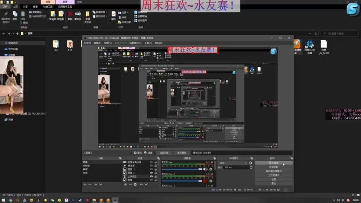Open source properties gear in Sources panel

click(x=135, y=185)
